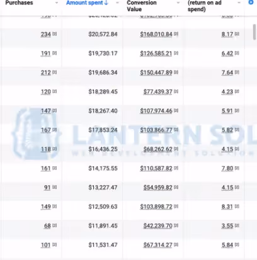Click footnote icon next to 7.64 ROAS
The width and height of the screenshot is (257, 260).
[237, 72]
